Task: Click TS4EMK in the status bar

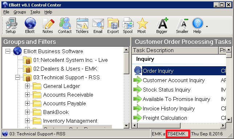Action: 176,134
